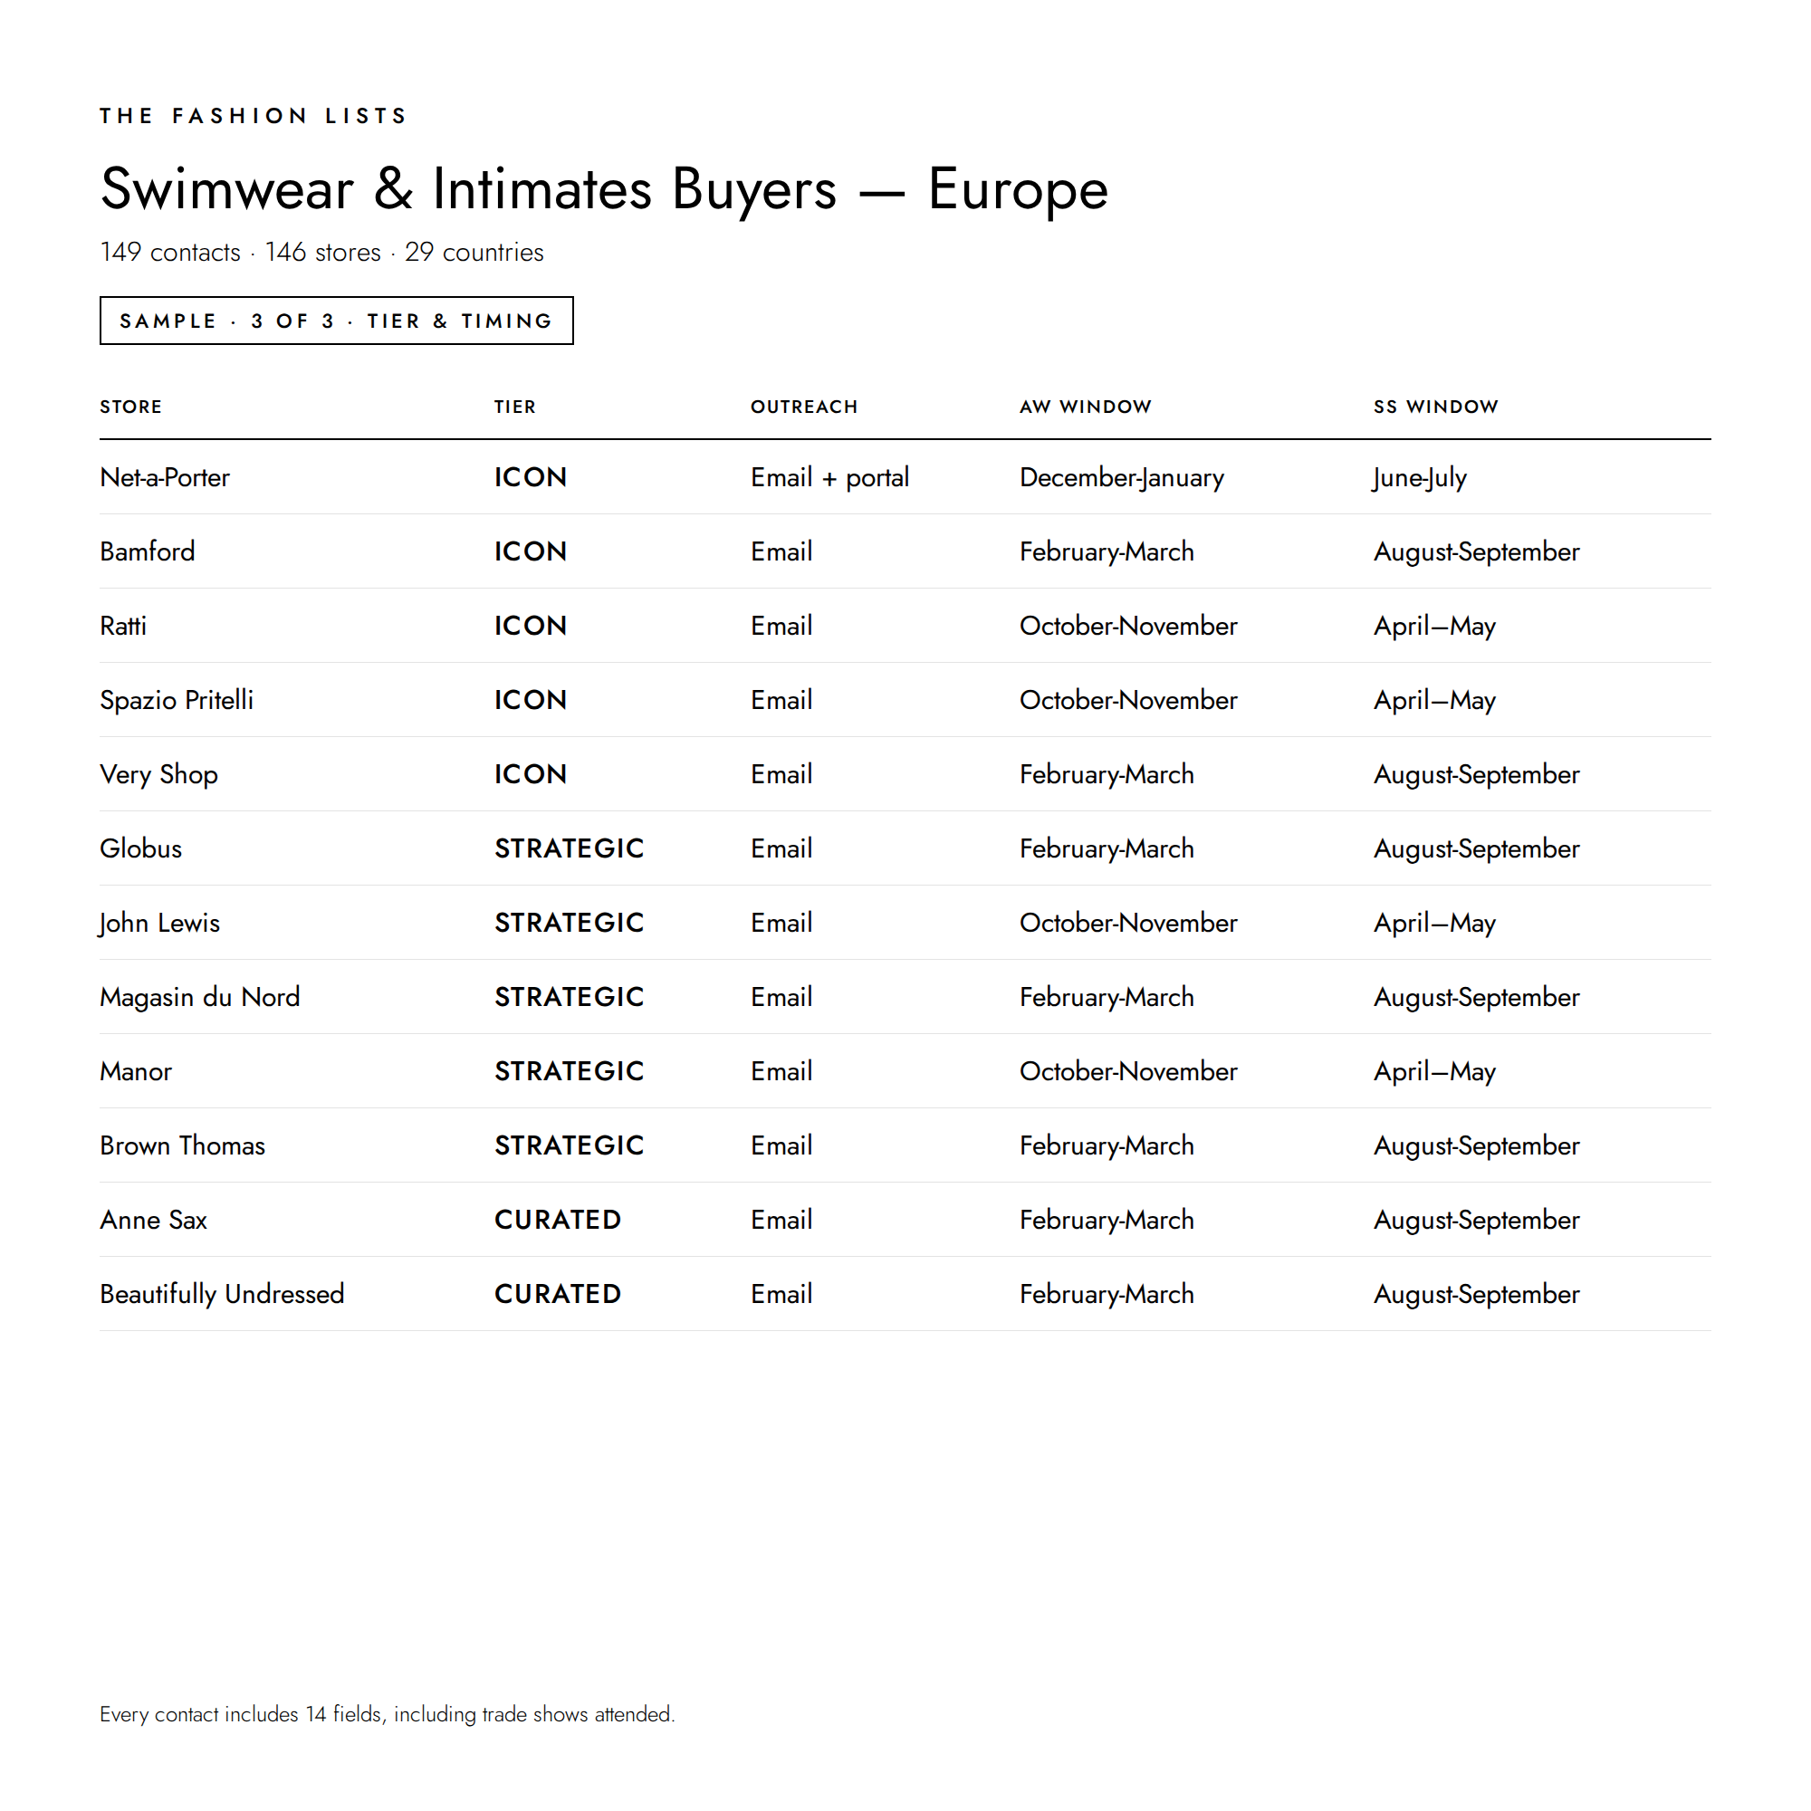Screen dimensions: 1811x1811
Task: Click the CURATED tier in Anne Sax row
Action: pos(558,1220)
